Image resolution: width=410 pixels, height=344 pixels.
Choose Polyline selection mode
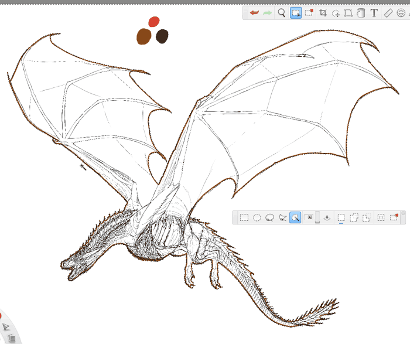(283, 217)
